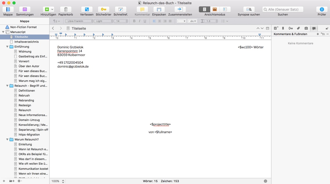Open Schnellref. quick reference
This screenshot has width=330, height=184.
pos(121,10)
